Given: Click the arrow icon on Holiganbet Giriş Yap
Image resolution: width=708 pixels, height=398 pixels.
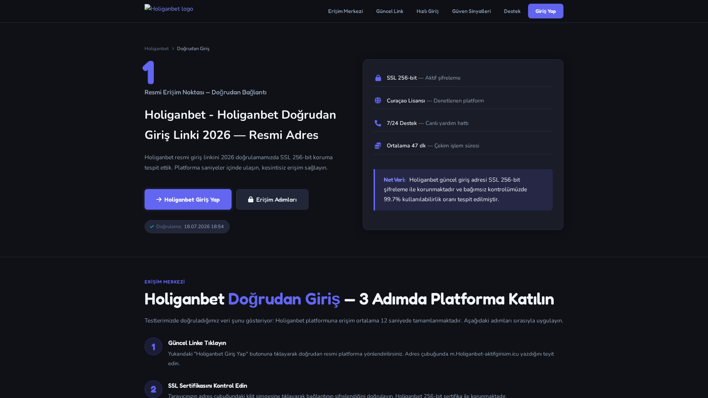Looking at the screenshot, I should click(159, 199).
